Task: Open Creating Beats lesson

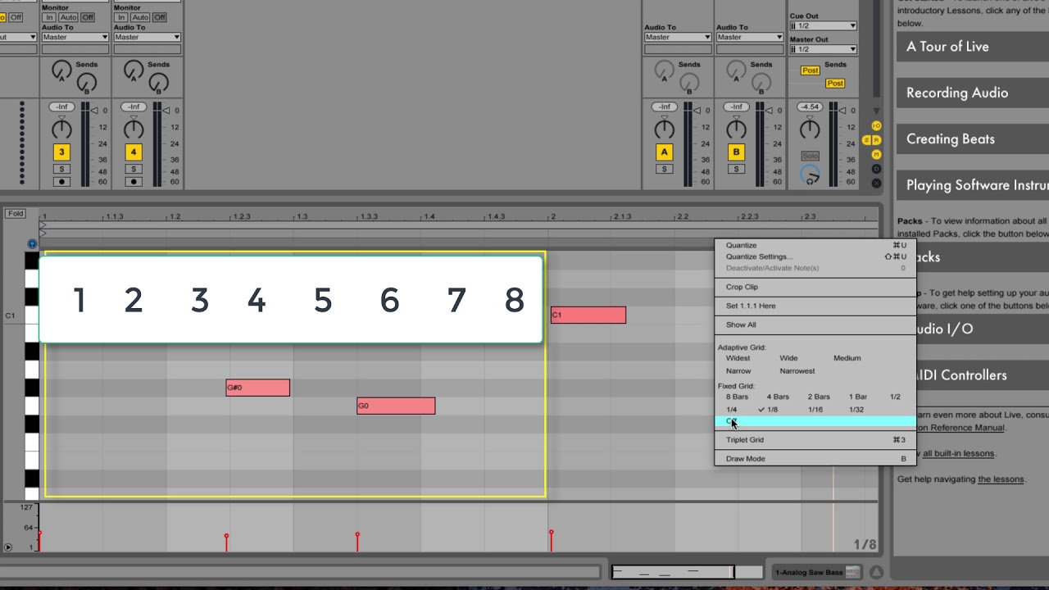Action: 972,139
